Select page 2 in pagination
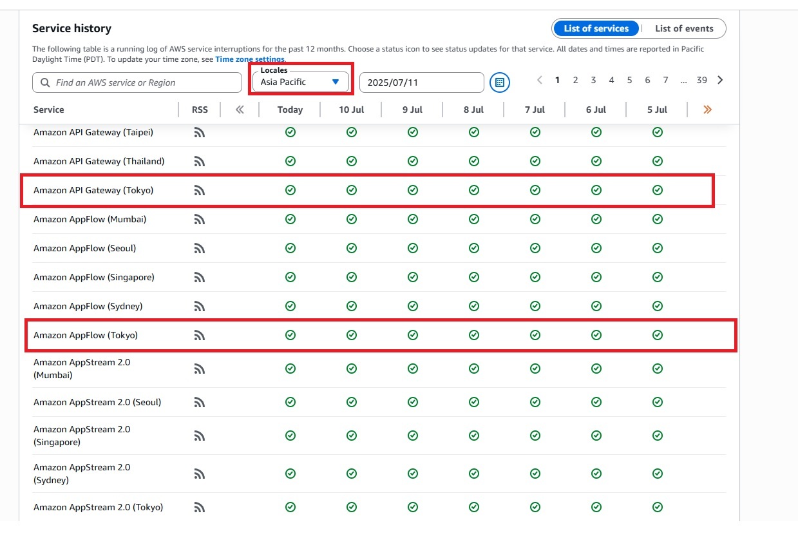Image resolution: width=798 pixels, height=547 pixels. pos(575,81)
